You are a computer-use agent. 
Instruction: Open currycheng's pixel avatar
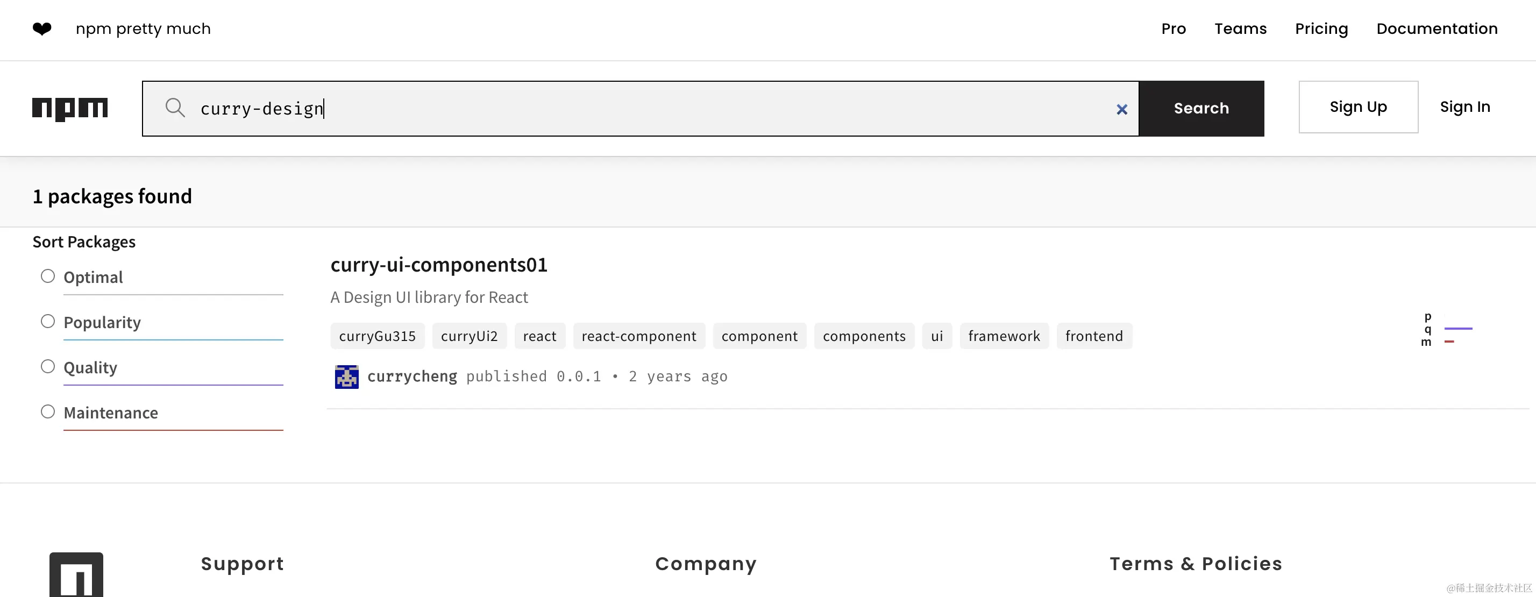(346, 376)
